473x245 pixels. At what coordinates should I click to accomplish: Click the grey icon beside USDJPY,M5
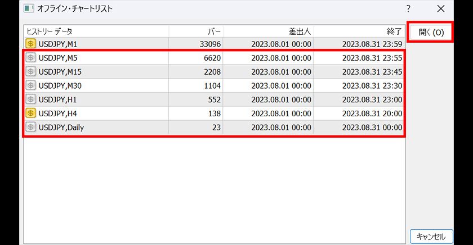coord(31,57)
